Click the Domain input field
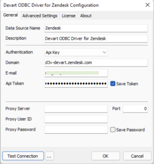The height and width of the screenshot is (164, 154). pyautogui.click(x=96, y=63)
